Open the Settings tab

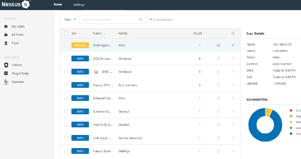(79, 5)
